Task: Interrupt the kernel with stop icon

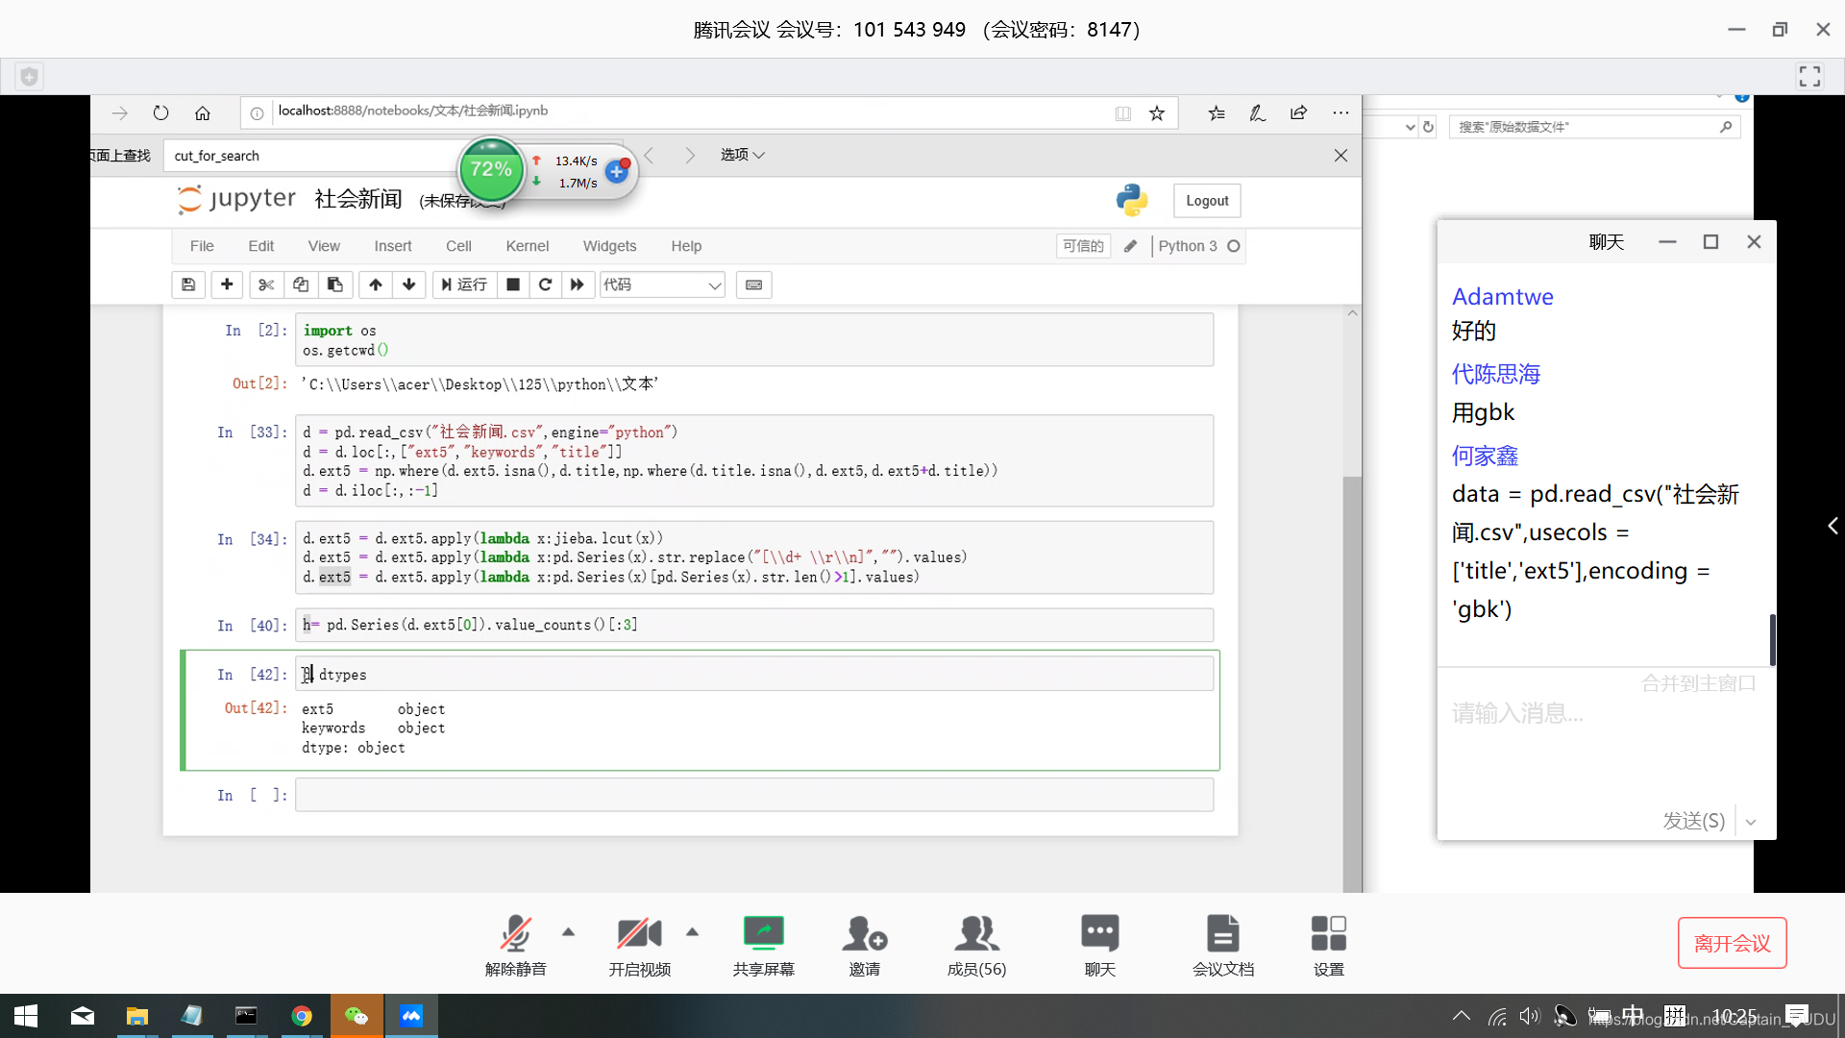Action: click(513, 284)
